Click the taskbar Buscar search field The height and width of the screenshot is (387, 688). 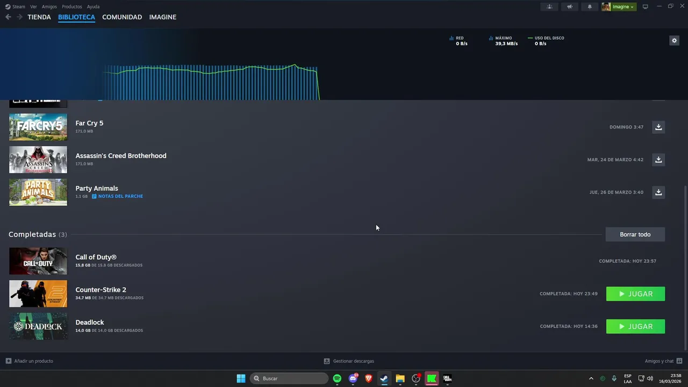(x=289, y=378)
